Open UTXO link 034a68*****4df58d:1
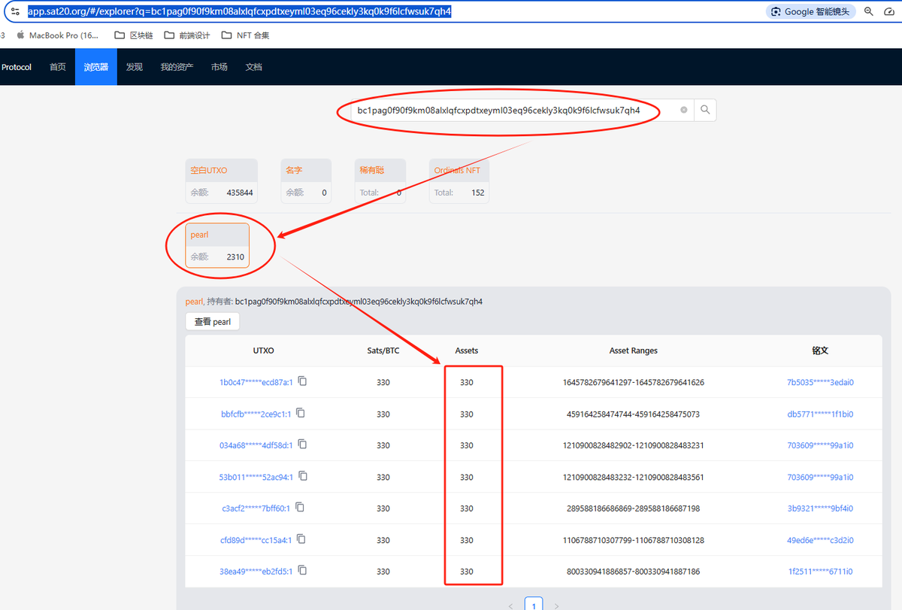Viewport: 902px width, 610px height. pos(256,445)
